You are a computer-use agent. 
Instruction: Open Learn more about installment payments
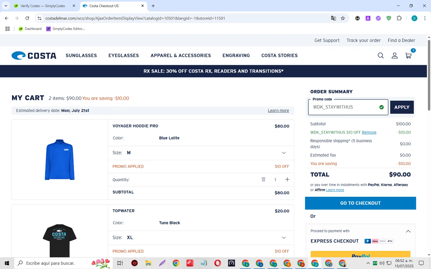335,190
